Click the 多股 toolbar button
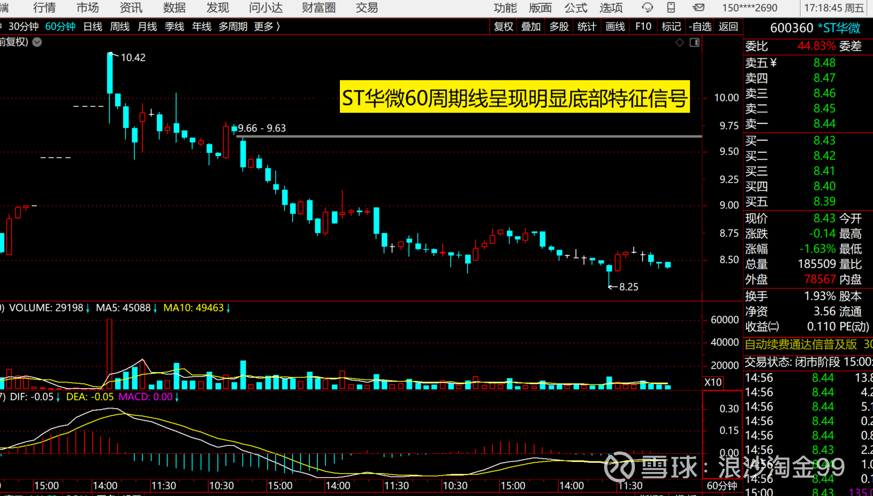The image size is (873, 496). (559, 27)
